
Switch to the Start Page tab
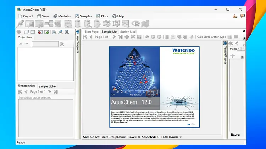(92, 32)
